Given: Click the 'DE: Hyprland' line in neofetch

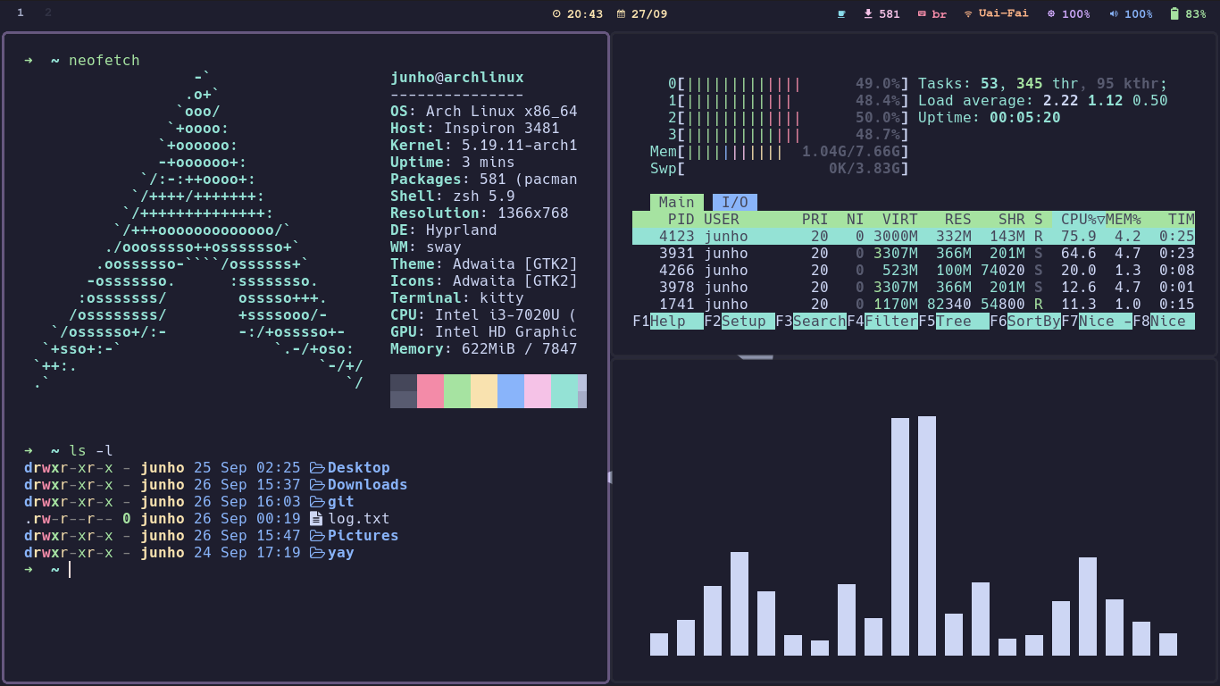Looking at the screenshot, I should pos(444,230).
